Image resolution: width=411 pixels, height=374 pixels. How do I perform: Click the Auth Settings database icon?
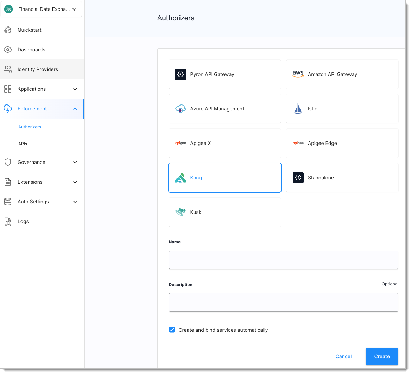tap(8, 202)
